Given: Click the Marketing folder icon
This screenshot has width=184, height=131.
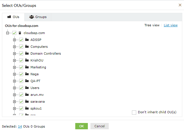Looking at the screenshot, I should pos(27,67).
